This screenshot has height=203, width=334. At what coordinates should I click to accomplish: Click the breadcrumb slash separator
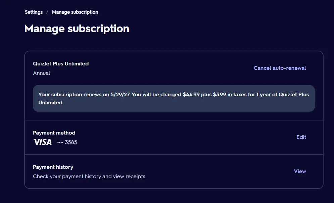(x=47, y=12)
